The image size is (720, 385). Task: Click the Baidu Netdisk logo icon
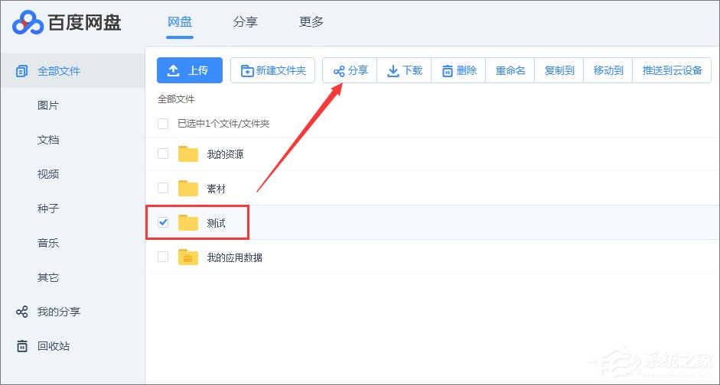tap(27, 23)
